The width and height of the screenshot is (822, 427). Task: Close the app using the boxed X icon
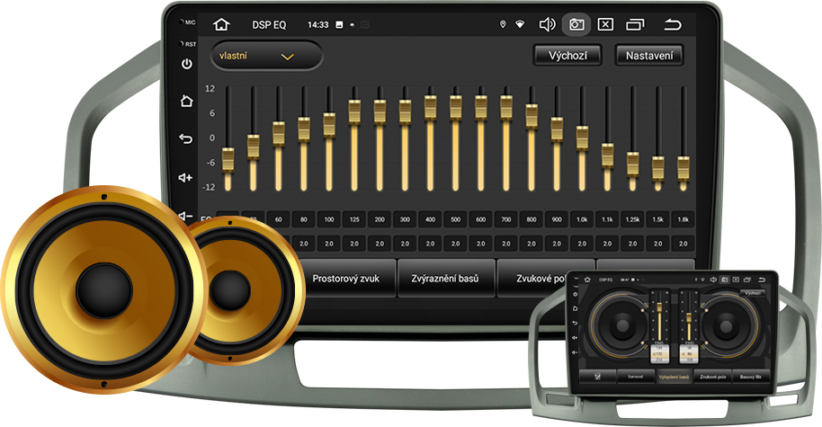606,25
